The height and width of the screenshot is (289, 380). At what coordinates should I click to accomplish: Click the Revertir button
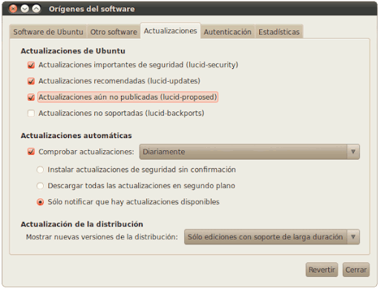pyautogui.click(x=321, y=270)
